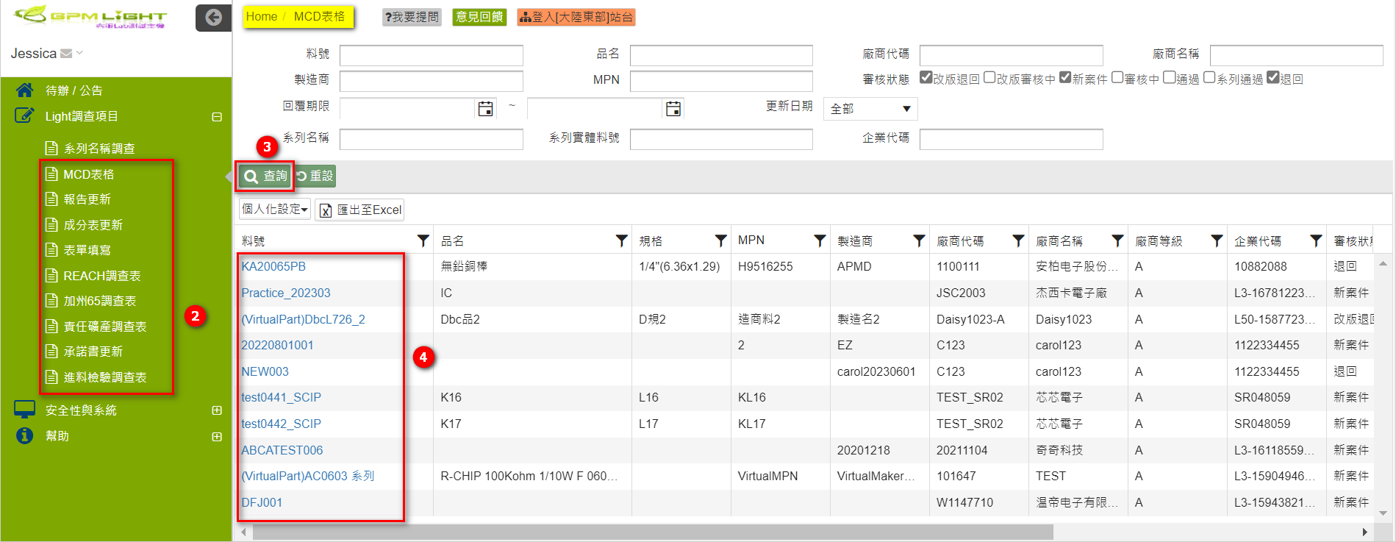
Task: Filter the 廠商代碼 column
Action: pos(1019,240)
